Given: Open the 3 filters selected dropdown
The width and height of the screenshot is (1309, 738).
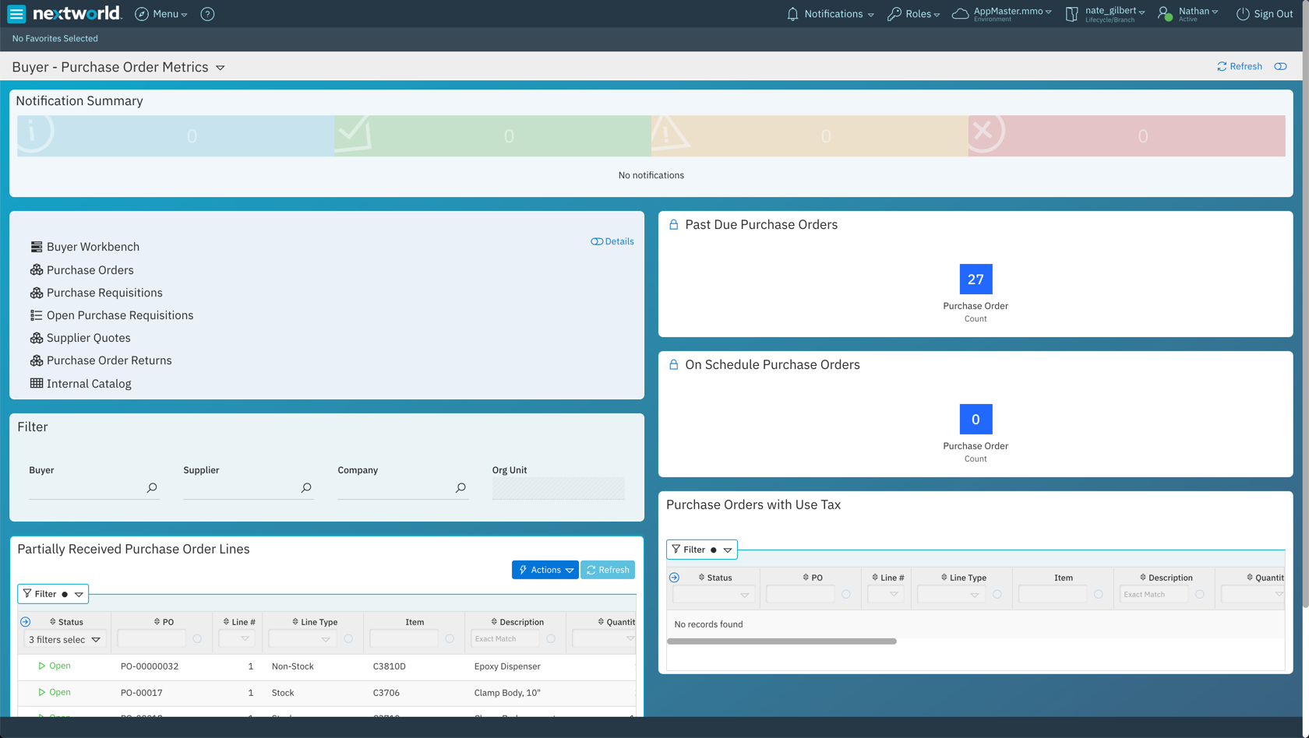Looking at the screenshot, I should (96, 639).
